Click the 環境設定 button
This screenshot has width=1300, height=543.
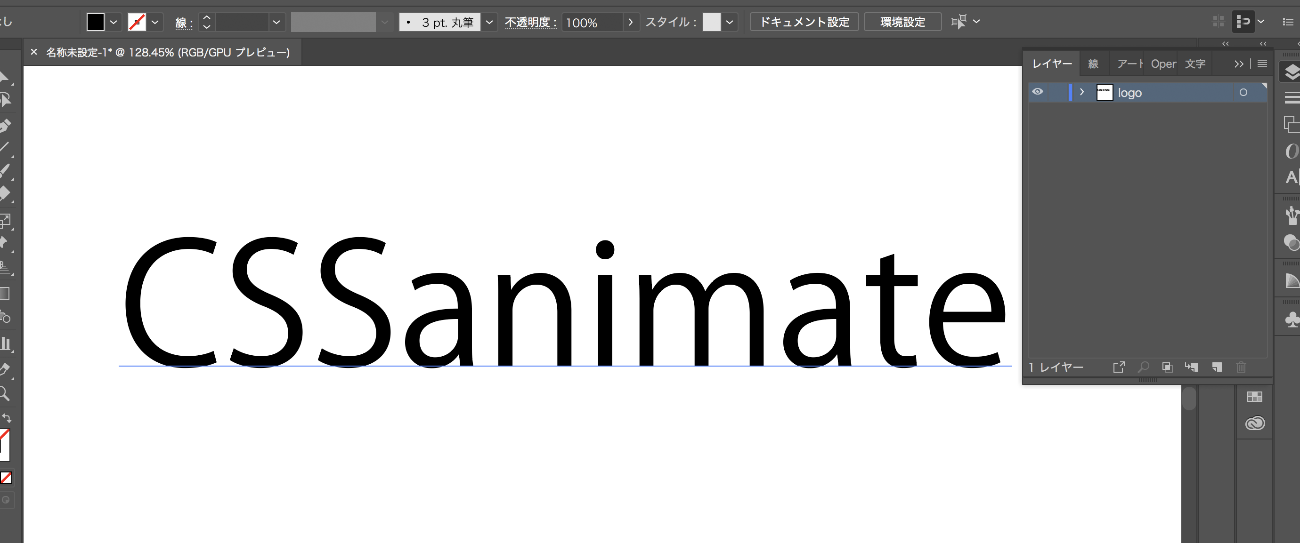pos(902,22)
